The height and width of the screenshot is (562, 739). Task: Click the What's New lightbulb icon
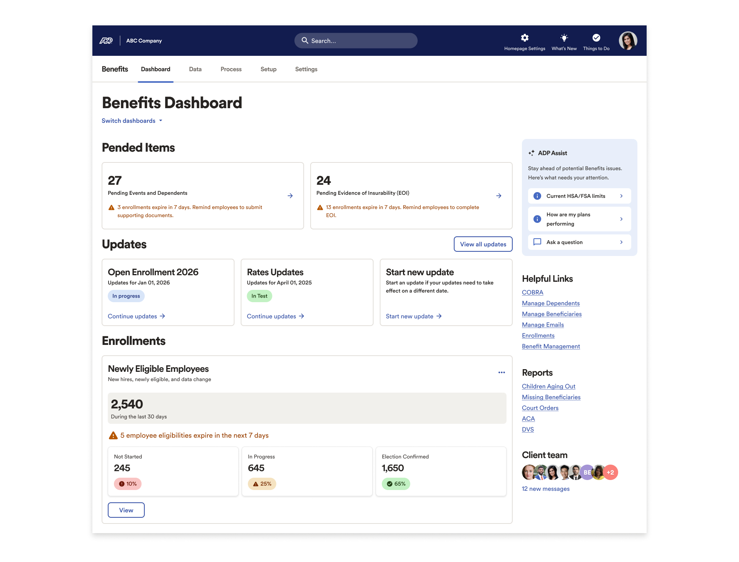[x=564, y=37]
